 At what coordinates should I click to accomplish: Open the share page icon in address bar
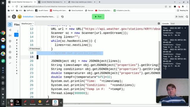(166, 7)
